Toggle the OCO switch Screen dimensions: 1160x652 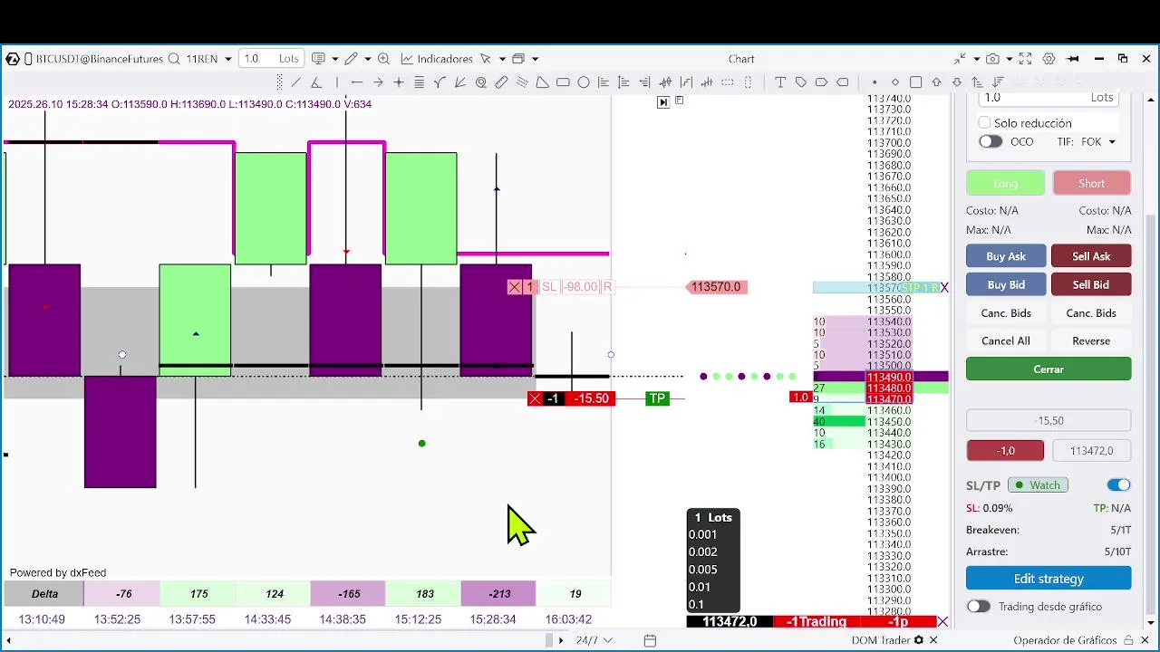click(x=991, y=142)
